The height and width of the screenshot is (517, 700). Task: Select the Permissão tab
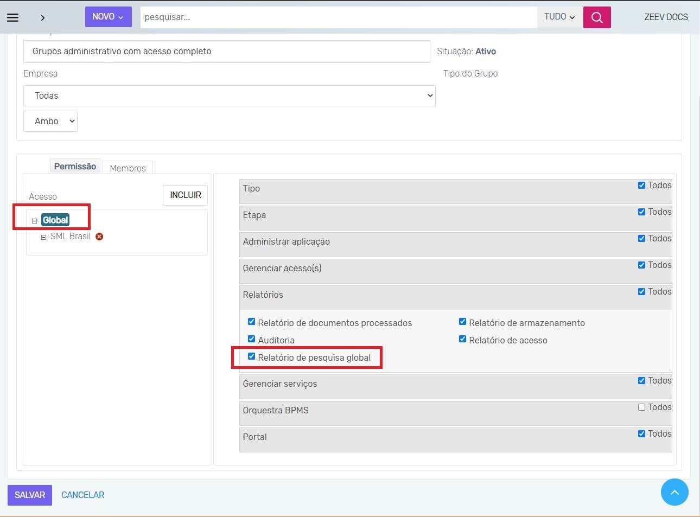75,167
